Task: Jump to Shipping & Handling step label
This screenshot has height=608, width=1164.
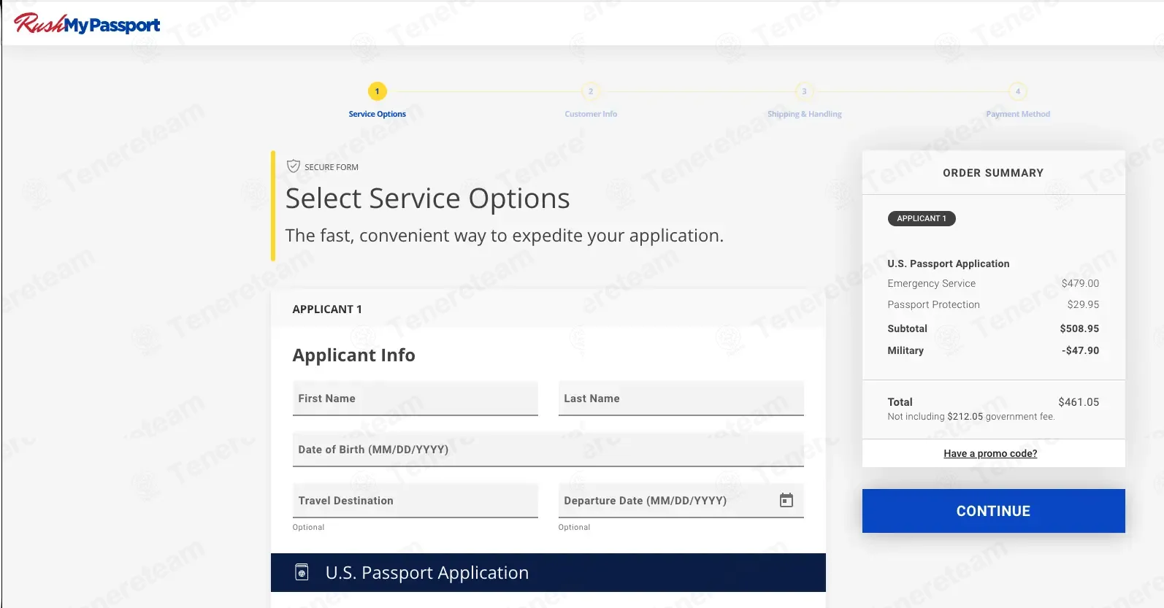Action: 804,114
